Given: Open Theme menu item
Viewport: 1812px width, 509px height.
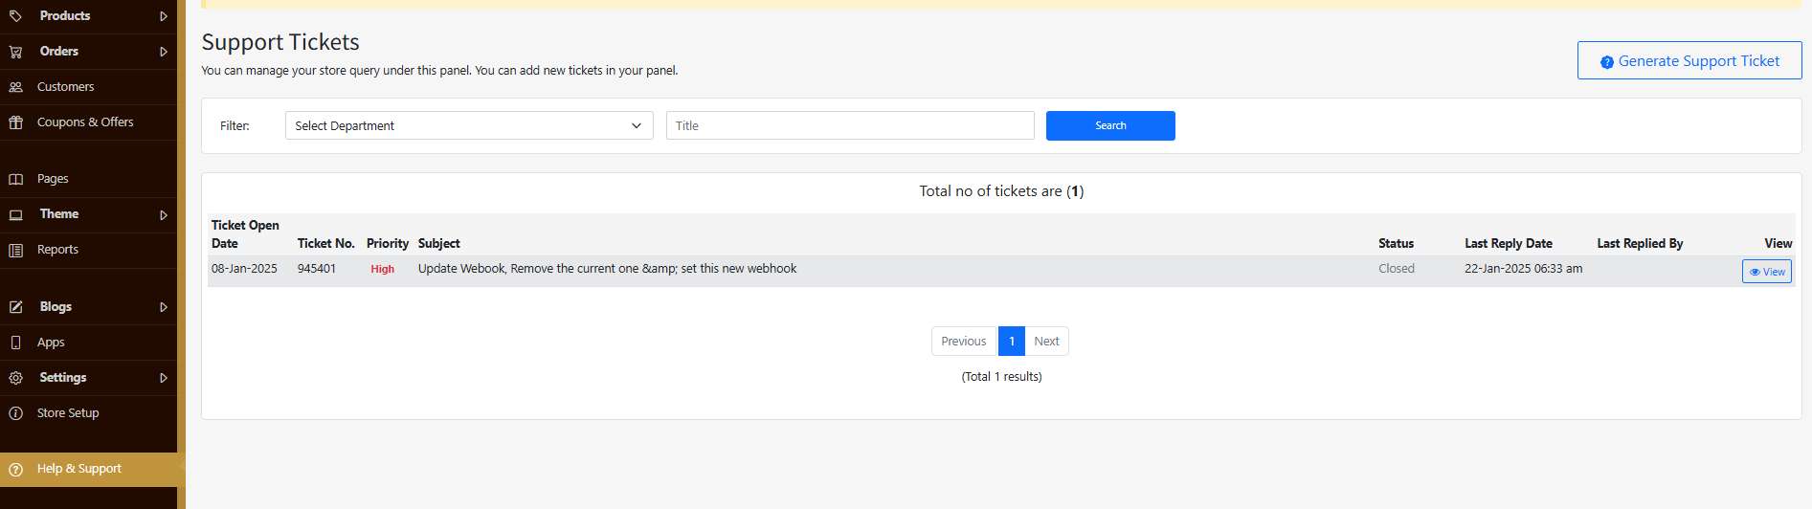Looking at the screenshot, I should click(x=88, y=214).
